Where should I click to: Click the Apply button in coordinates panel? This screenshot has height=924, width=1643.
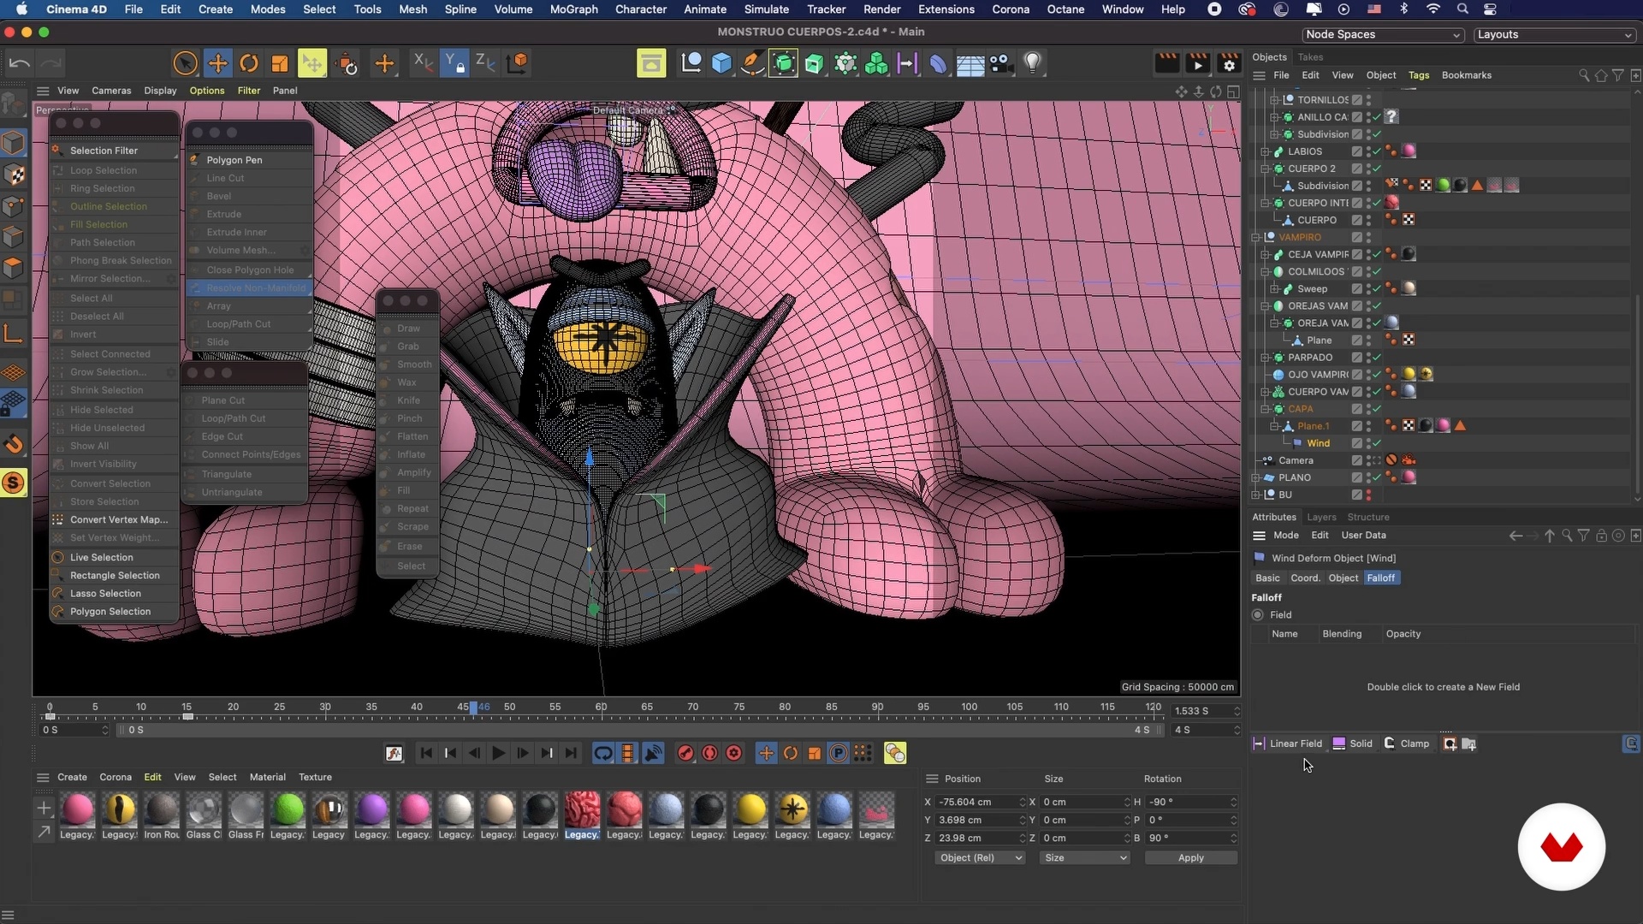coord(1190,857)
